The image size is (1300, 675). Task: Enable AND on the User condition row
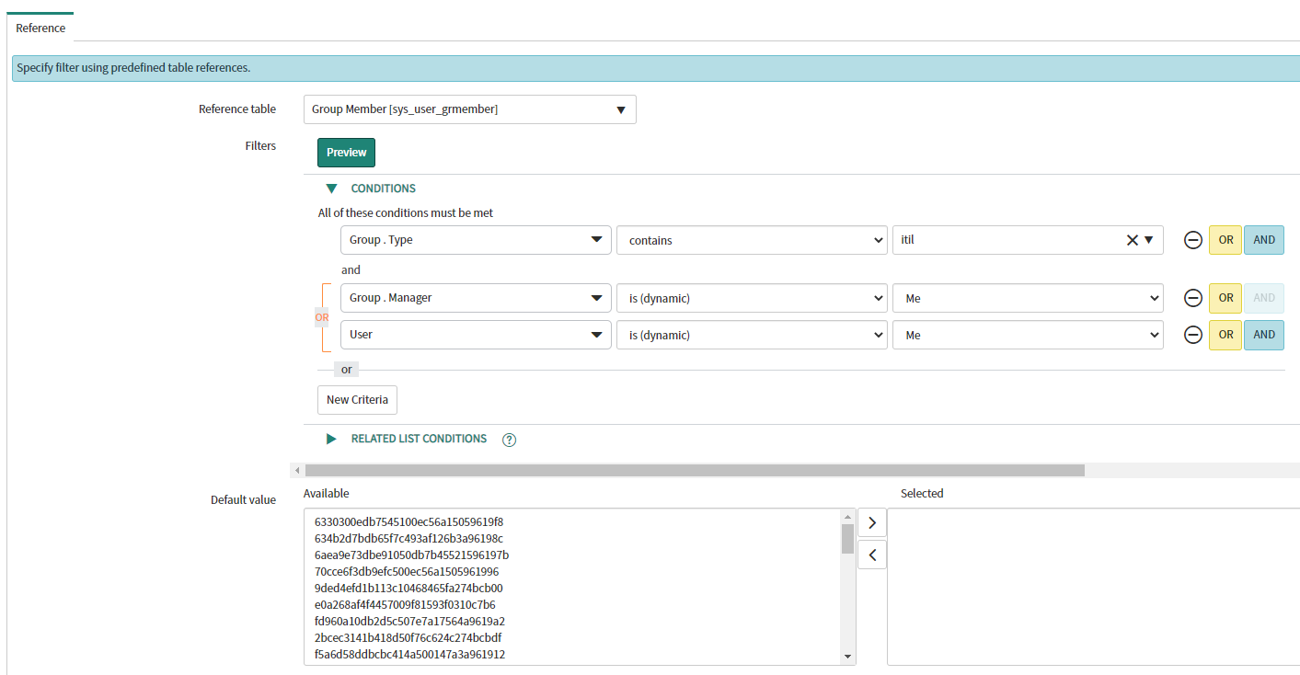pos(1263,335)
